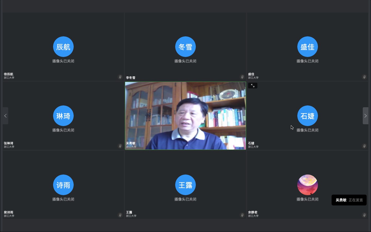The image size is (371, 232).
Task: Click muted microphone icon for 张琳琦
Action: point(120,146)
